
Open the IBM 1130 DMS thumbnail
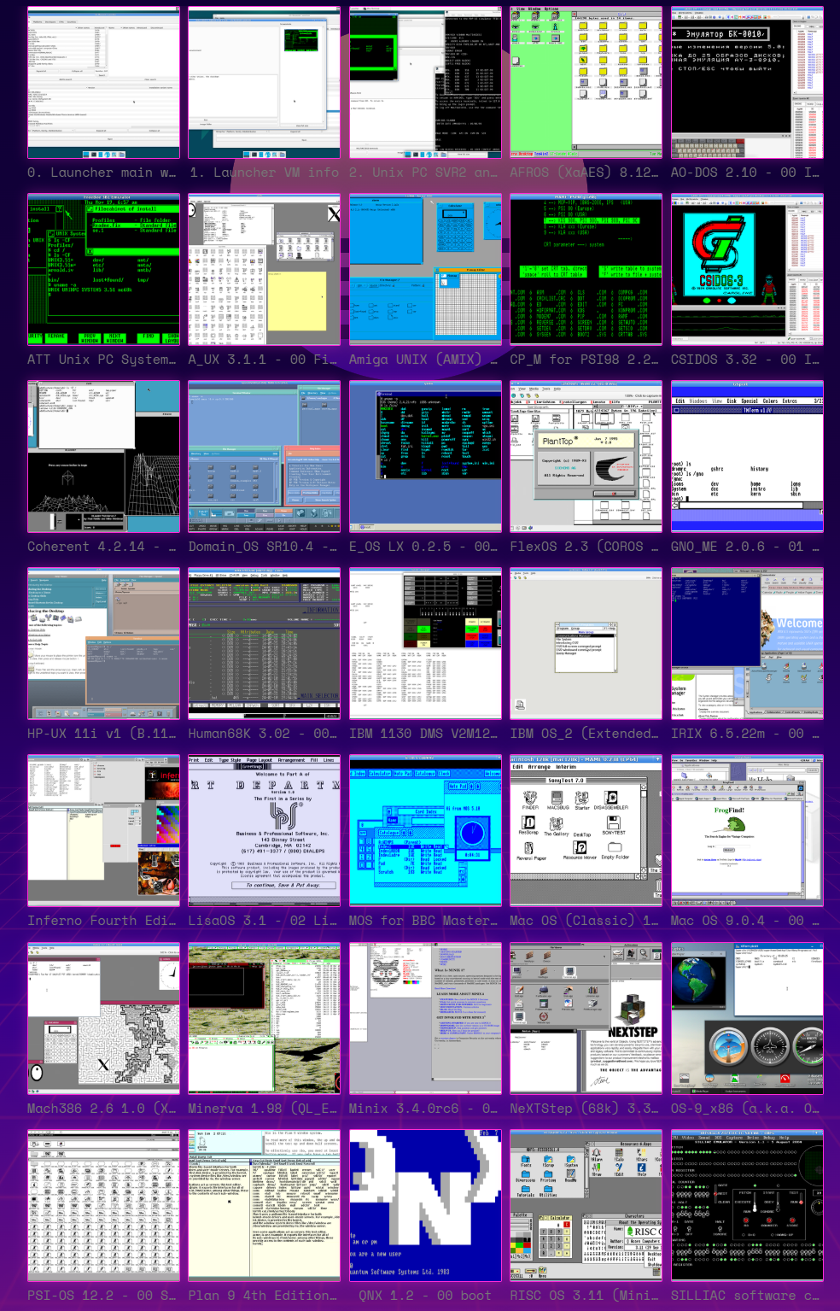[x=425, y=644]
